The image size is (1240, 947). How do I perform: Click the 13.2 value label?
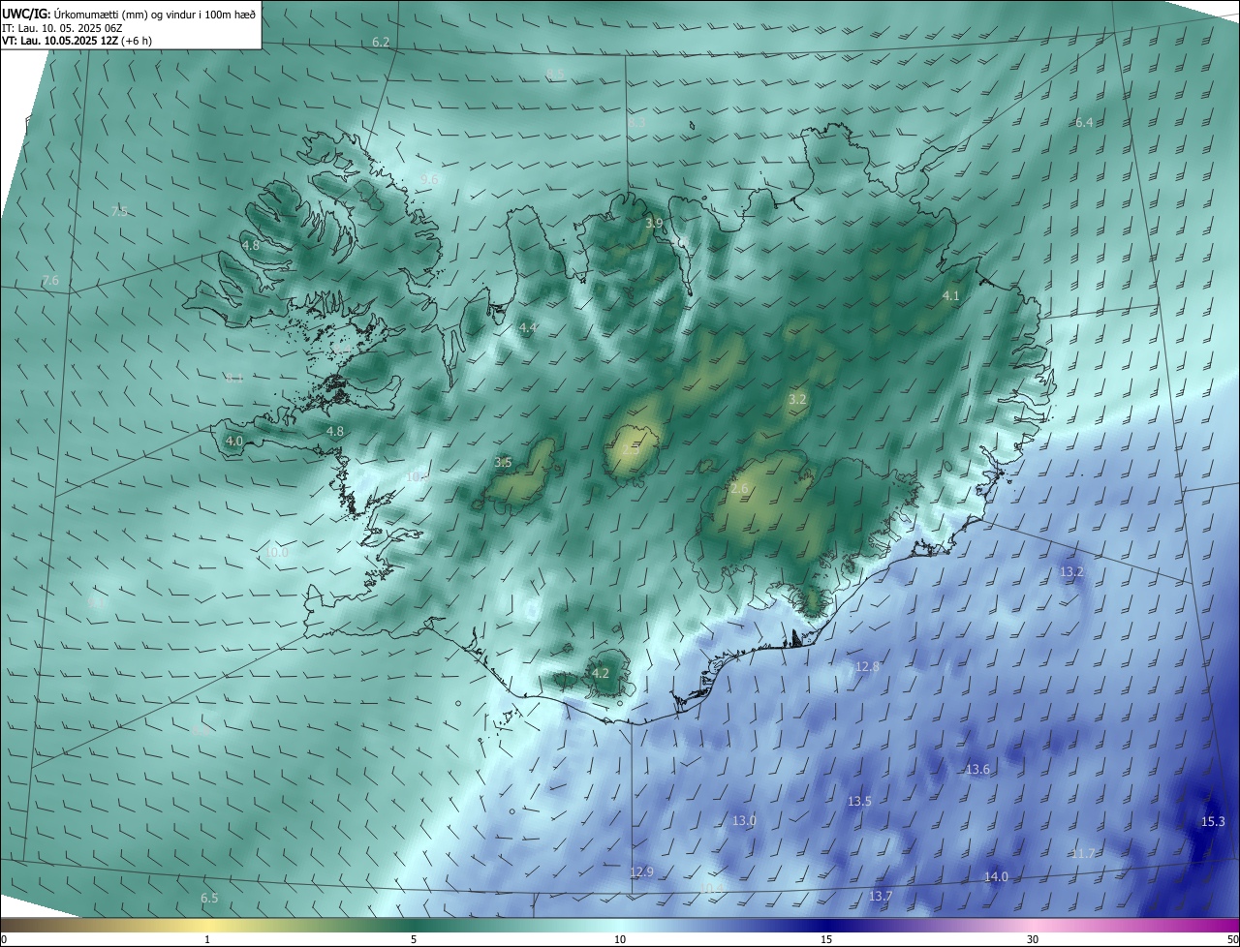click(1071, 572)
